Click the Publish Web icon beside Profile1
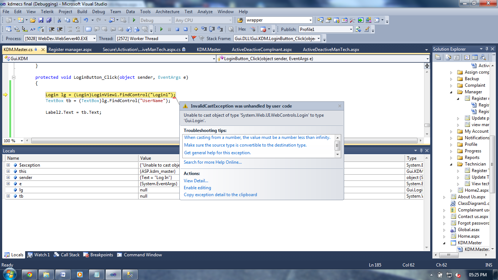The height and width of the screenshot is (280, 498). (358, 29)
